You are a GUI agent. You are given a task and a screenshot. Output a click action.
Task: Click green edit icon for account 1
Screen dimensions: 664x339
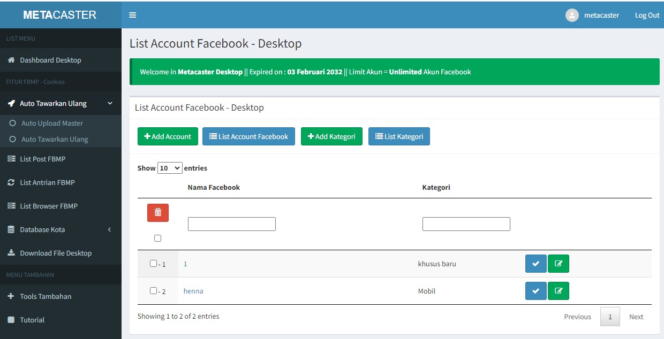click(559, 264)
